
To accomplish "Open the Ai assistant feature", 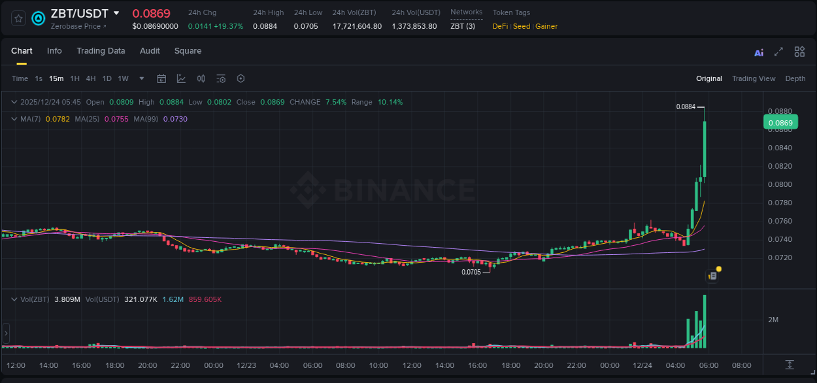I will [x=758, y=52].
